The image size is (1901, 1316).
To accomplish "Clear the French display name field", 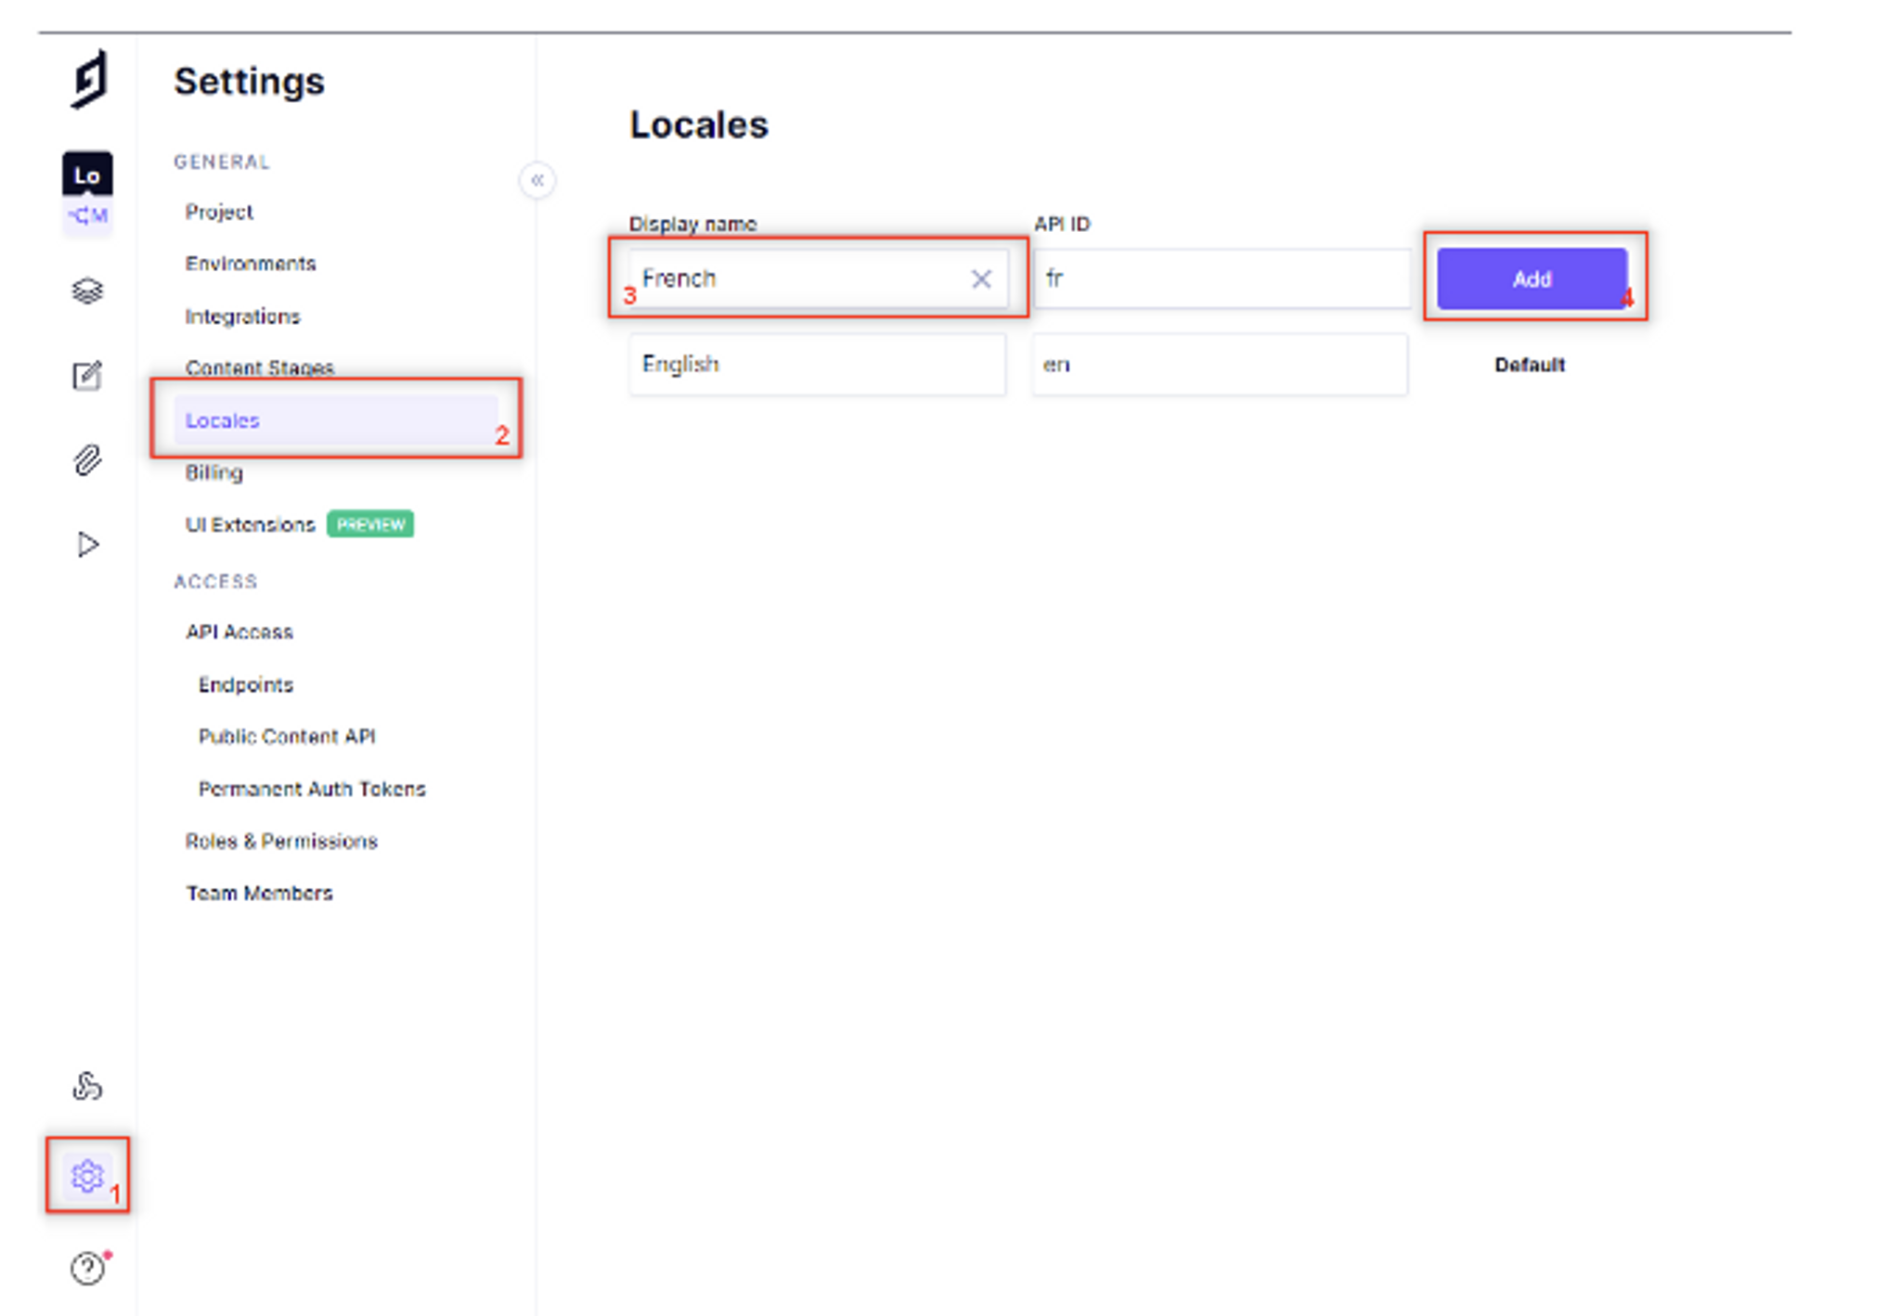I will click(x=981, y=279).
